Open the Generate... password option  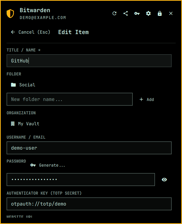click(48, 165)
